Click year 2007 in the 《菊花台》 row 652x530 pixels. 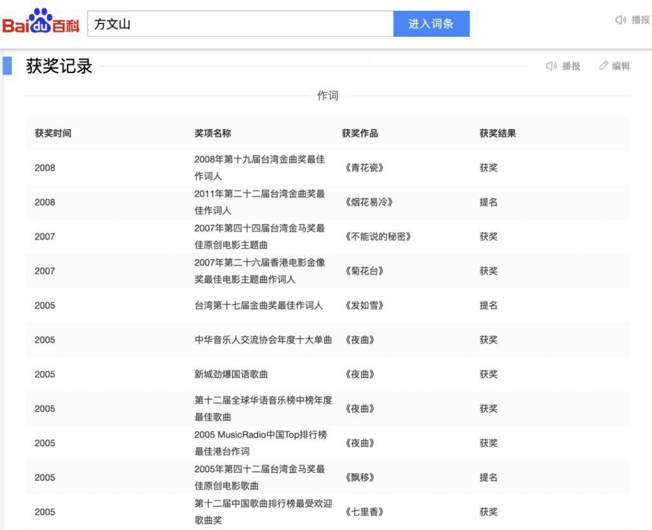click(45, 272)
